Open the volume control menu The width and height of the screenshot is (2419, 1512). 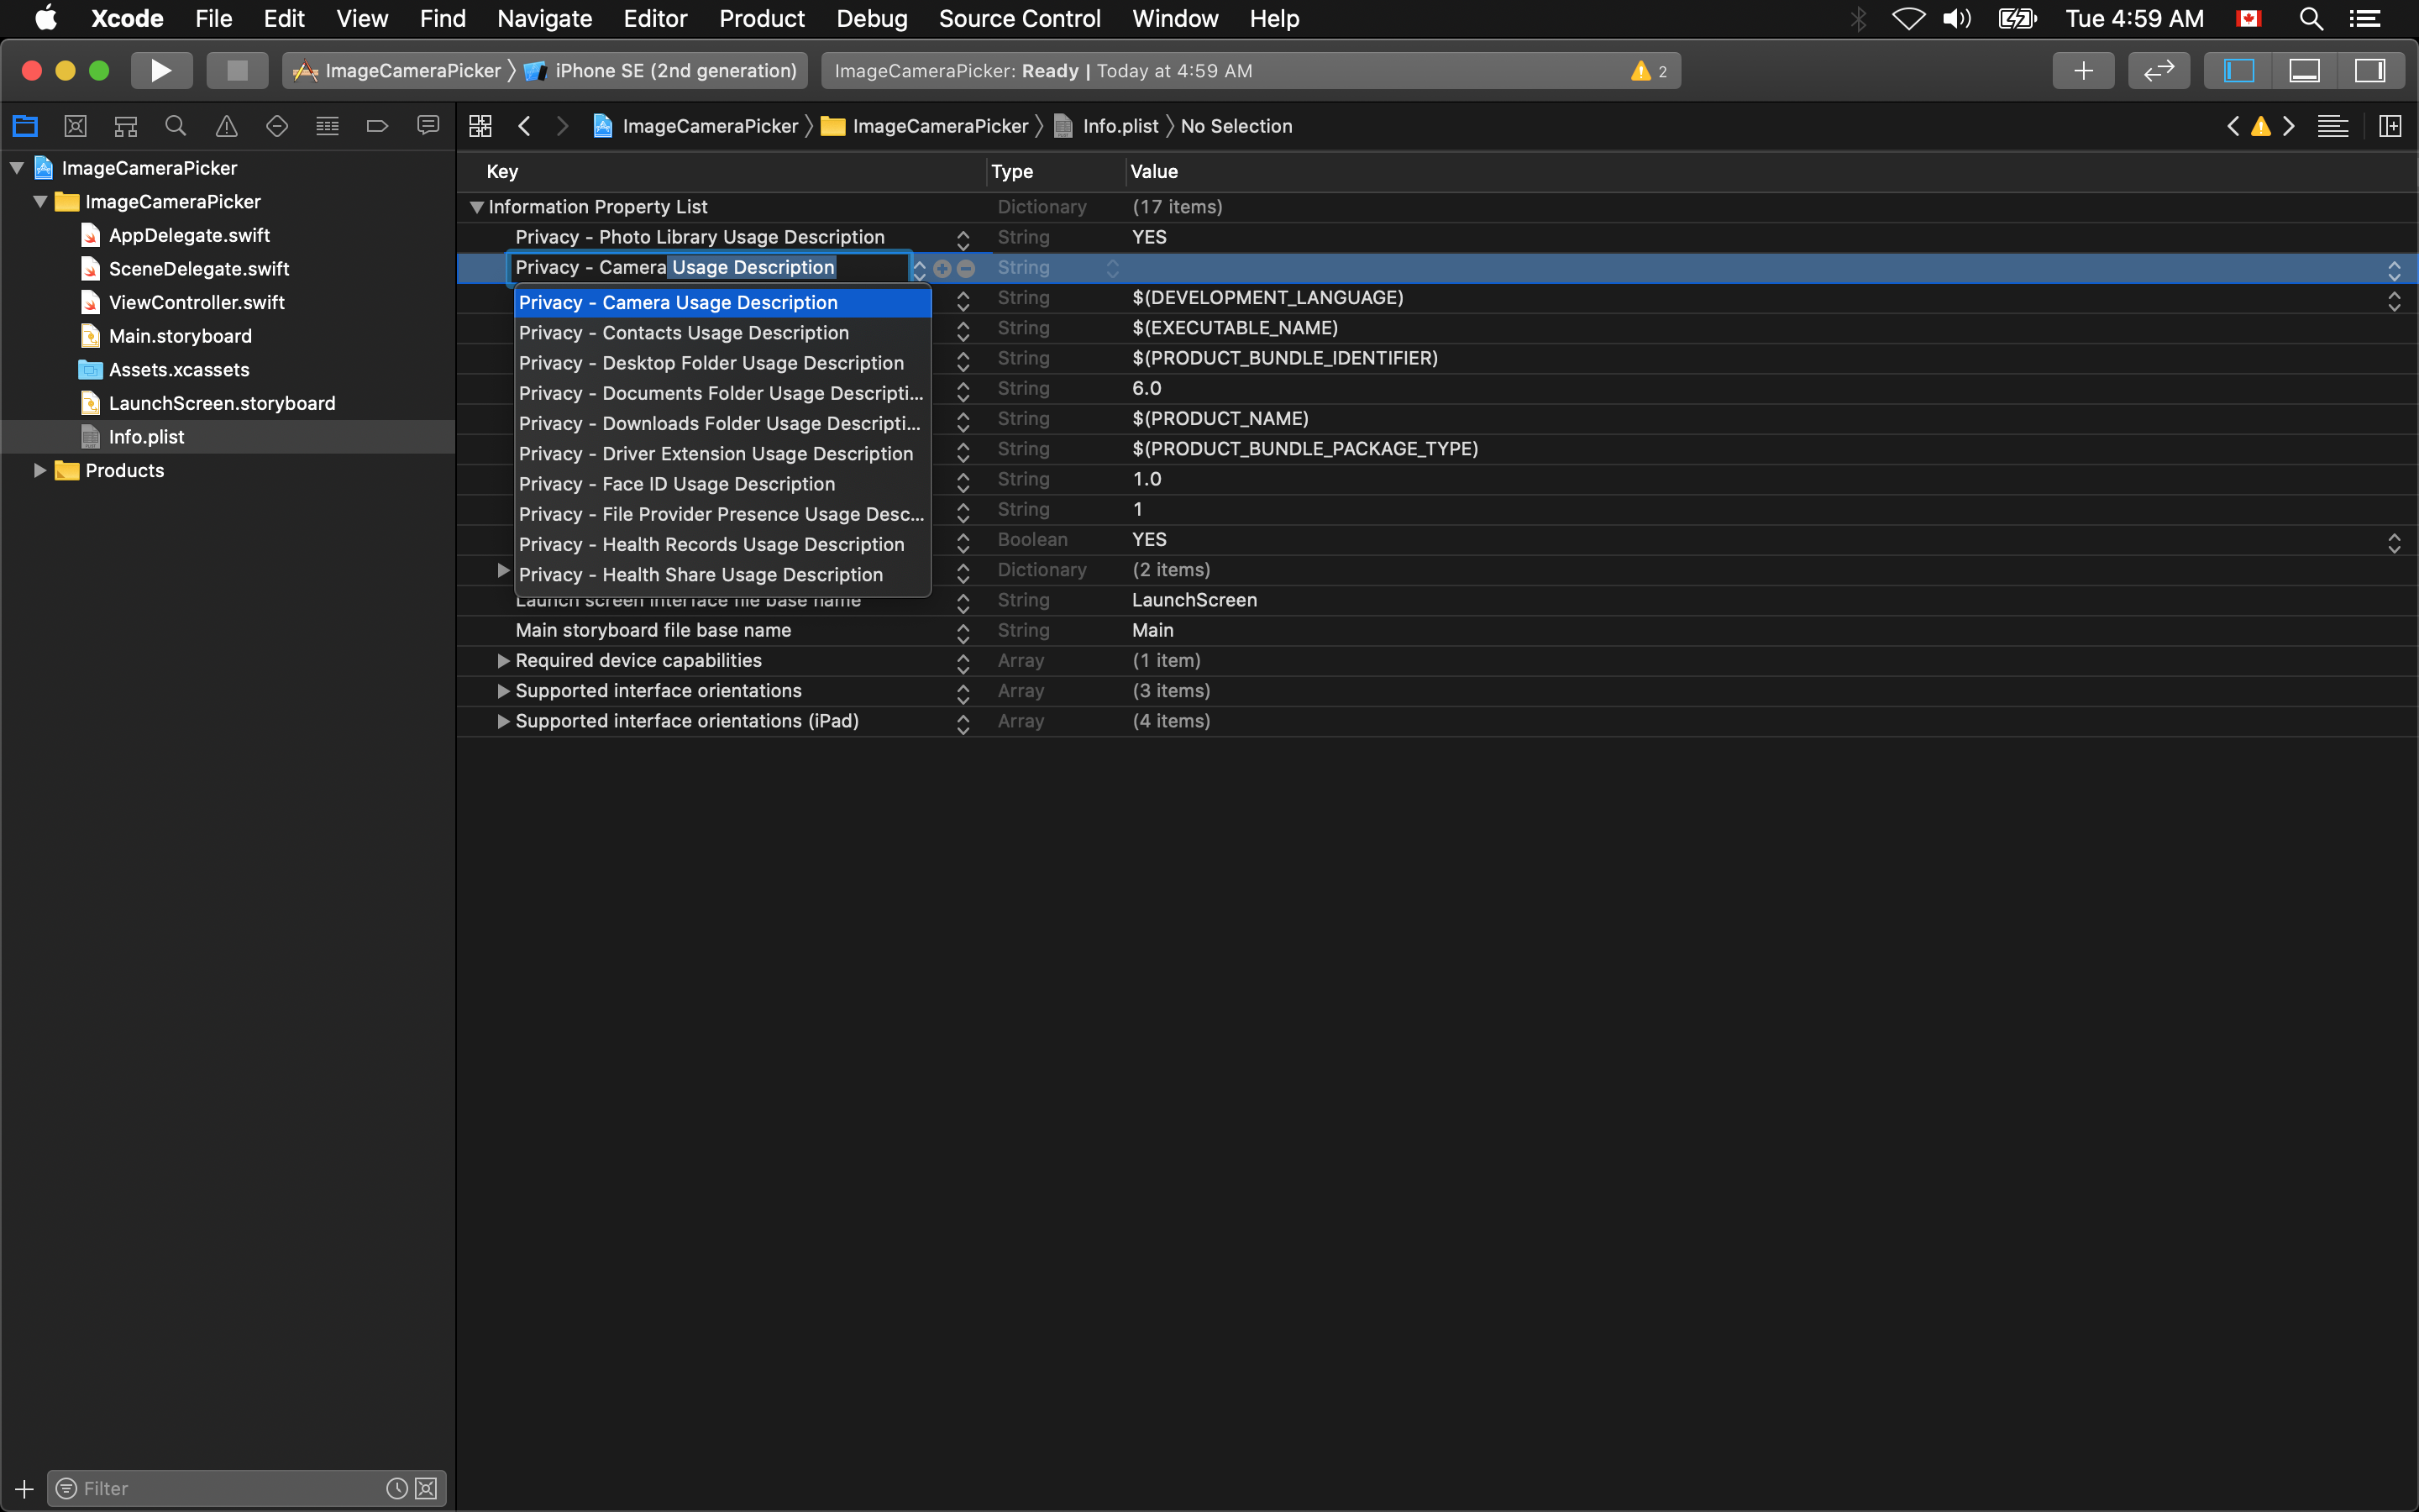click(x=1957, y=18)
